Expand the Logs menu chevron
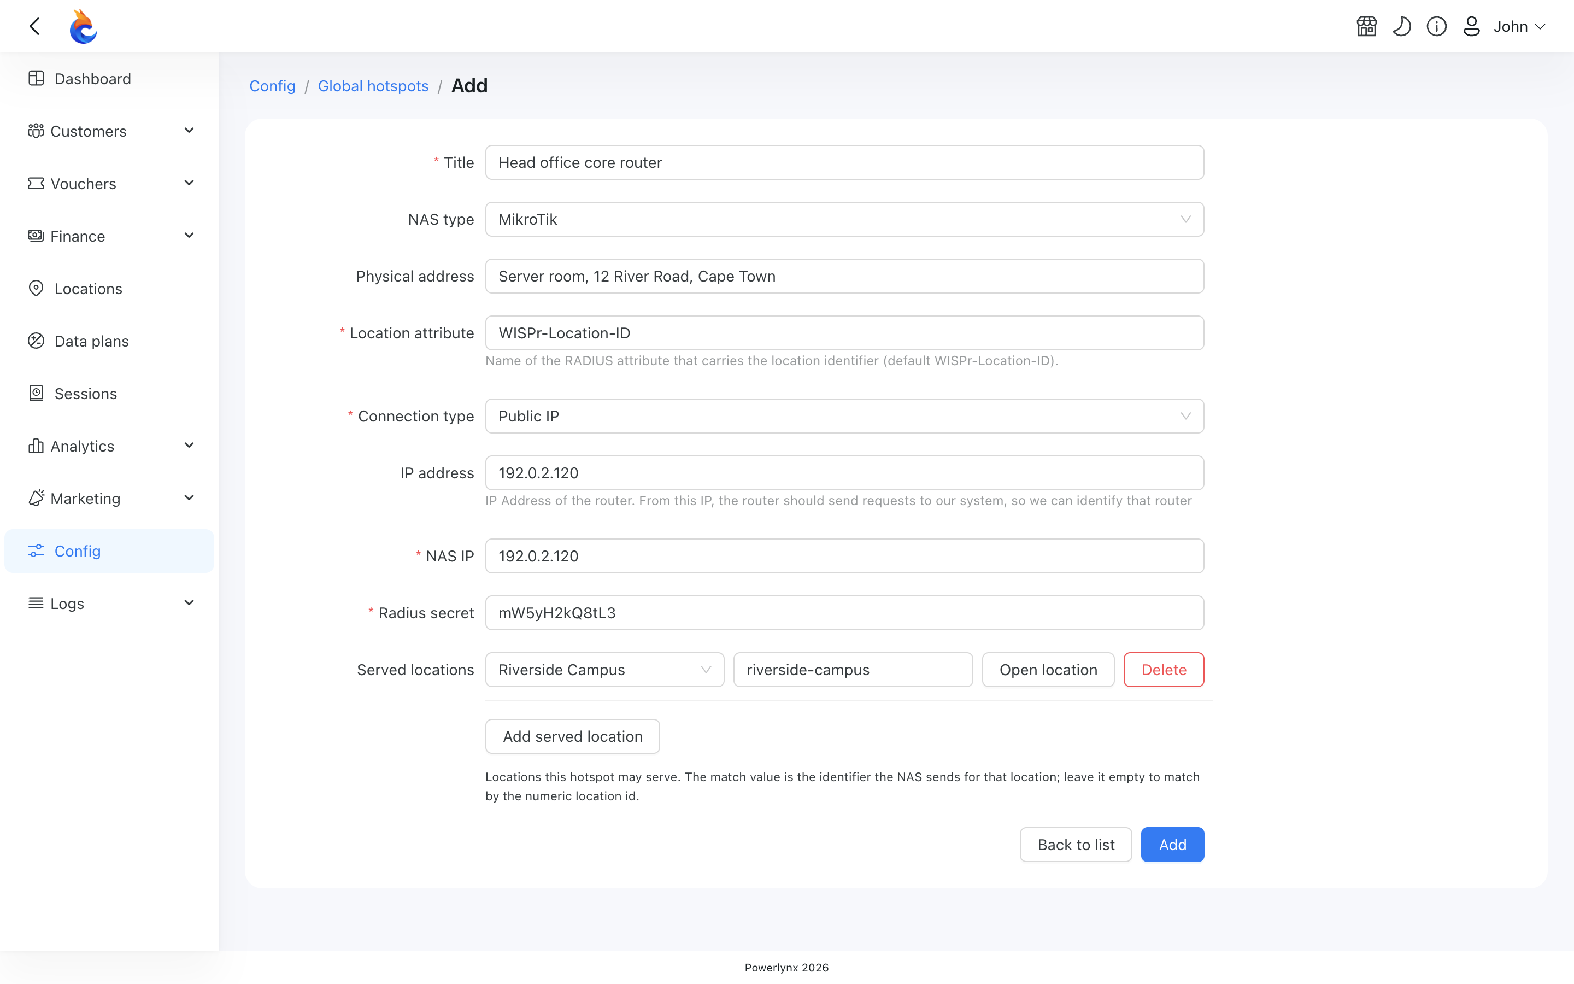 [x=189, y=602]
